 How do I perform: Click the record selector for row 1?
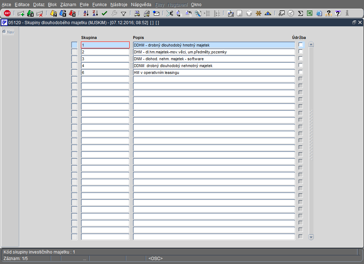click(x=74, y=45)
